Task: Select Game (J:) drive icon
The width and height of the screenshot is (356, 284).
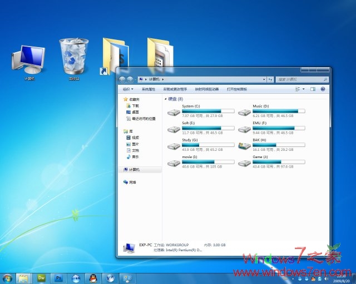Action: [245, 163]
